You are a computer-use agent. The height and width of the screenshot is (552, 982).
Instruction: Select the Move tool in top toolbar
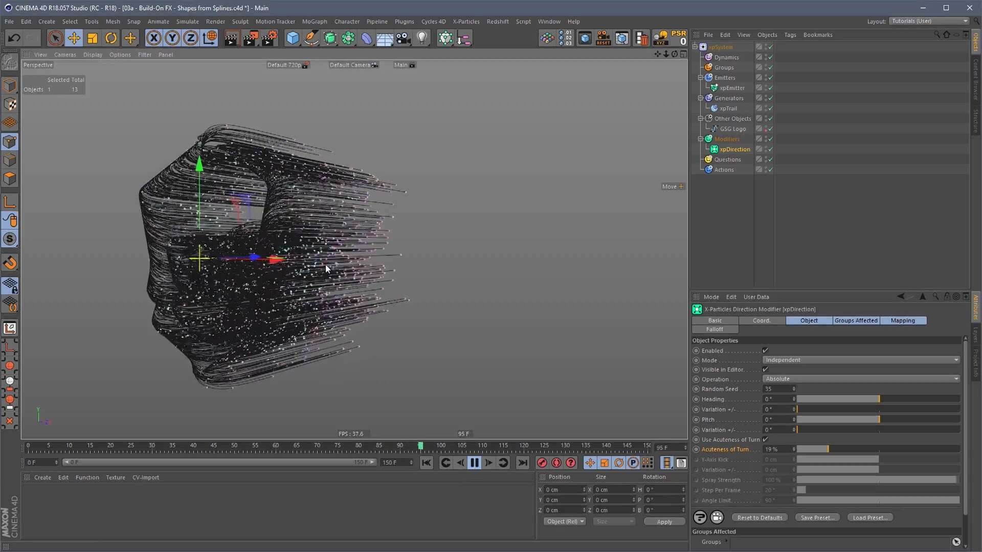[x=74, y=38]
